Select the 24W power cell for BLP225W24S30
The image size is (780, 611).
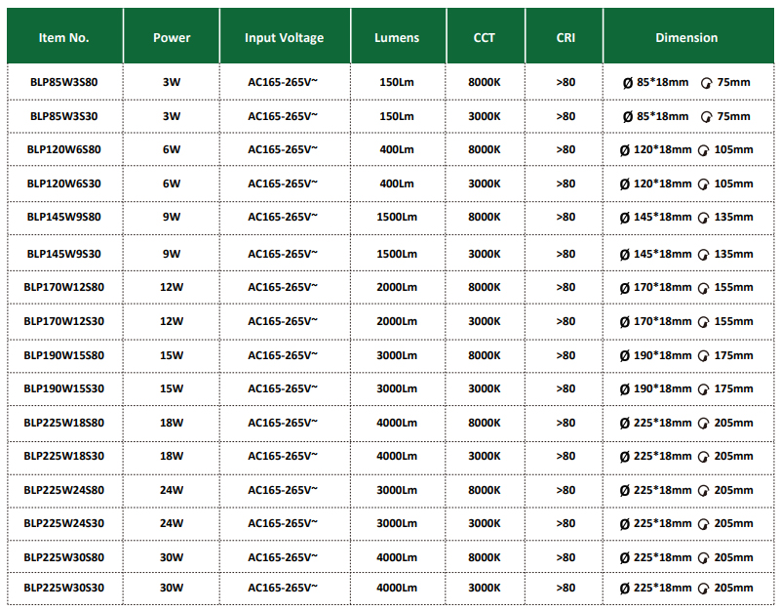(x=172, y=523)
